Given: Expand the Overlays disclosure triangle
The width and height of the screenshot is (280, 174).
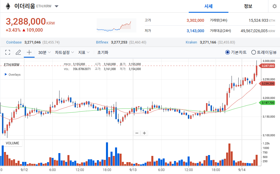Looking at the screenshot, I should coord(6,74).
